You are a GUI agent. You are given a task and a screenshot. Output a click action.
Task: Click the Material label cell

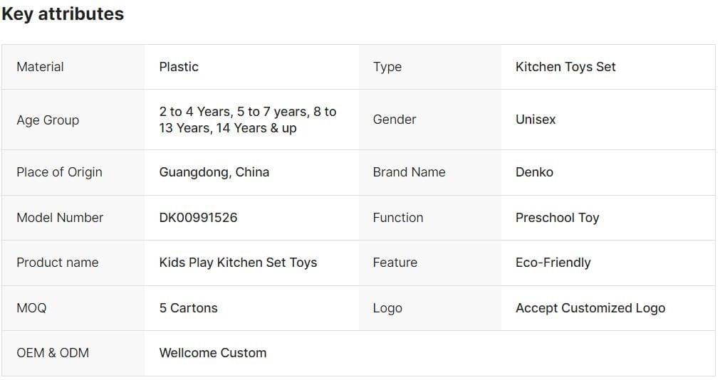[x=41, y=67]
